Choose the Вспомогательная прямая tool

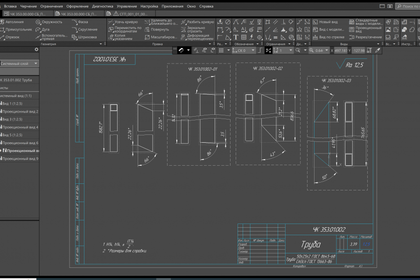[52, 37]
